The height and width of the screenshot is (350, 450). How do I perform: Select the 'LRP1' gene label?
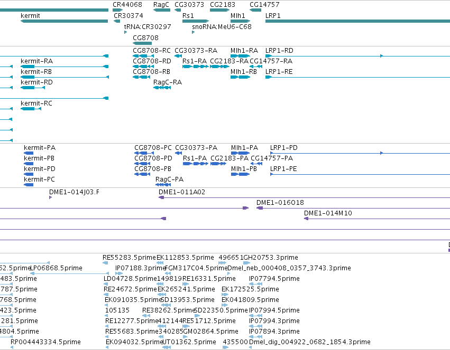pyautogui.click(x=273, y=16)
